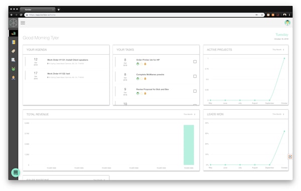This screenshot has width=301, height=191.
Task: Open Work Order #1121 Install Client speakers
Action: tap(68, 60)
